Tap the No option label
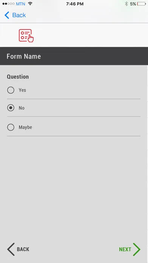Screen dimensions: 148x263 pos(22,108)
